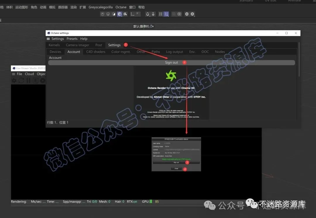Click Sign out in activation status dialog

(176, 162)
